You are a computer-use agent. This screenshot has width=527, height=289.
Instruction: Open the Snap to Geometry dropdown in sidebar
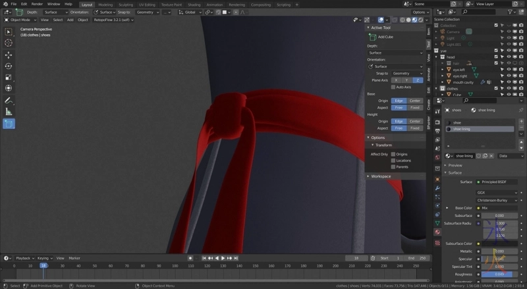point(407,73)
